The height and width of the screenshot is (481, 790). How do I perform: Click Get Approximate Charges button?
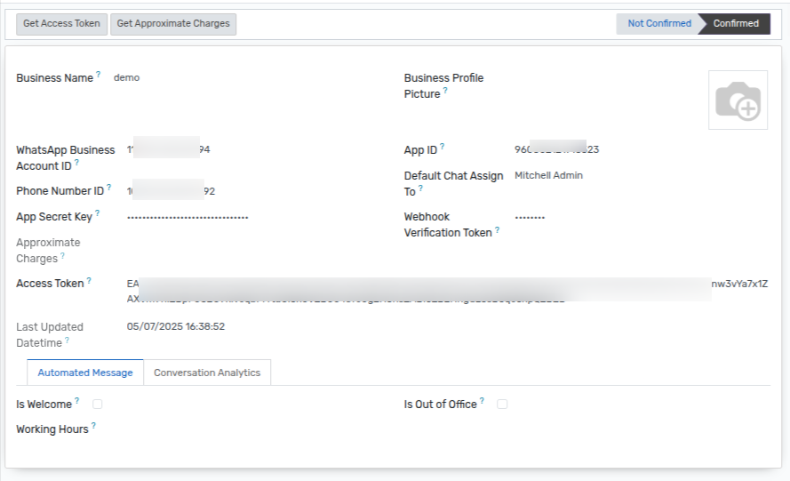point(173,24)
